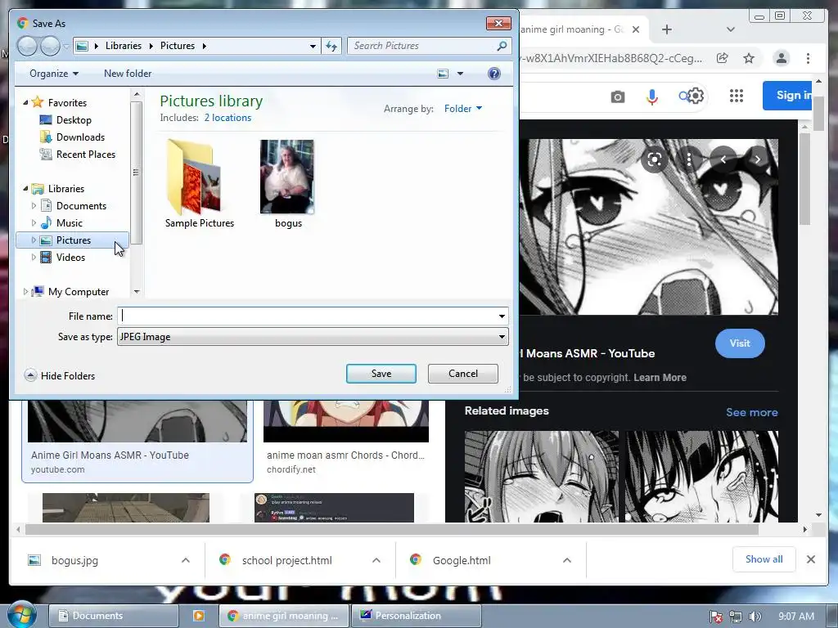This screenshot has height=628, width=838.
Task: Open the Learn More copyright link
Action: 660,378
